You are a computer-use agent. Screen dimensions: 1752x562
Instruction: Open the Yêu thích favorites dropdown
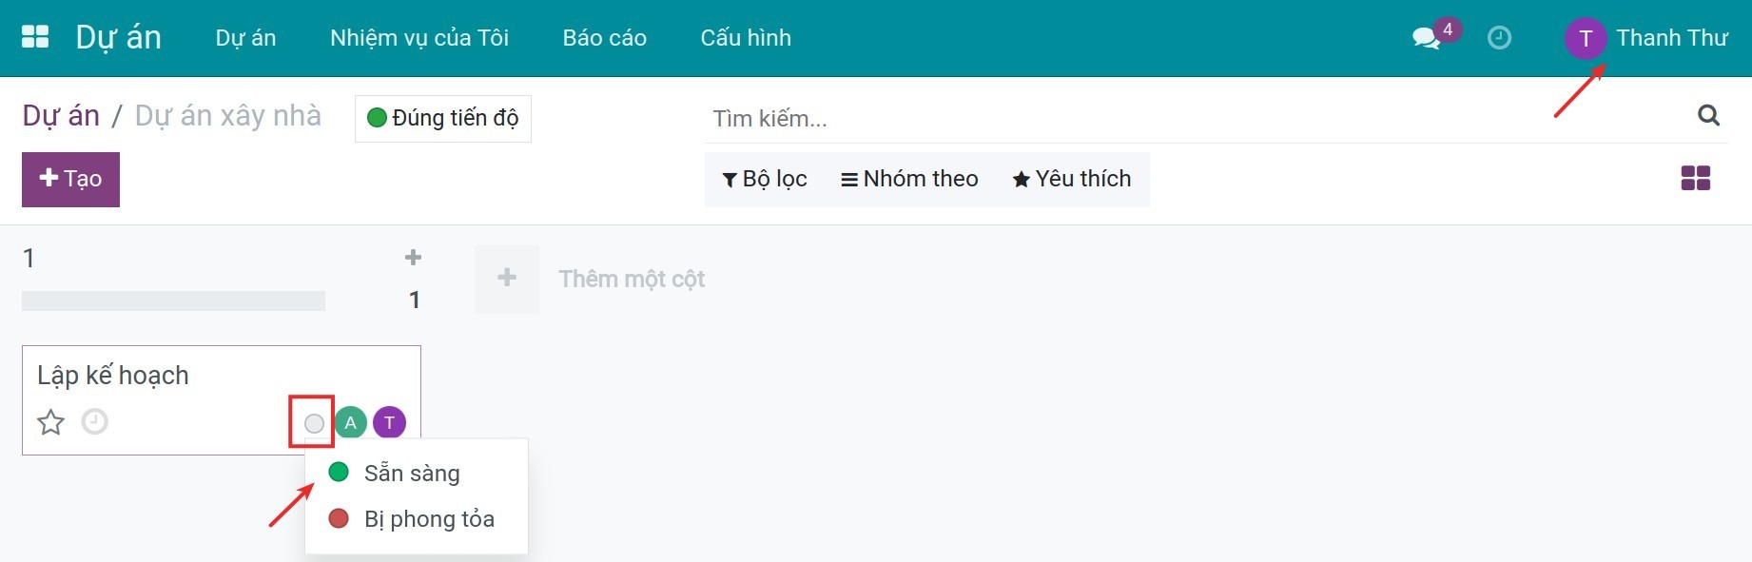coord(1072,179)
